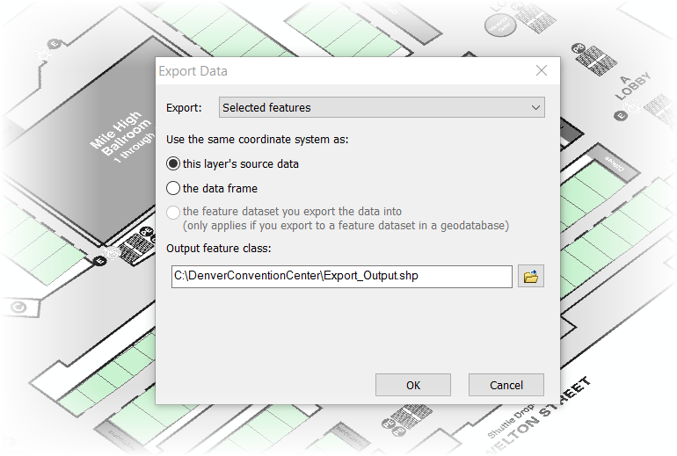
Task: Close the Export Data dialog with X
Action: pyautogui.click(x=542, y=71)
